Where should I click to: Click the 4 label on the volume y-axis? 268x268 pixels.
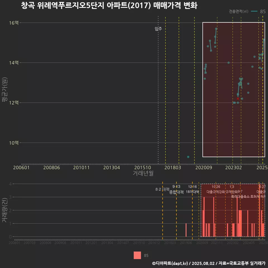(x=10, y=184)
